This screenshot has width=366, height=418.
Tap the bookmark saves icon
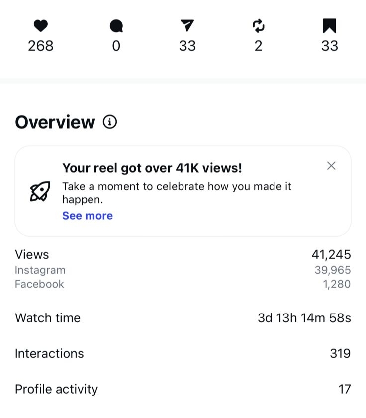point(329,26)
